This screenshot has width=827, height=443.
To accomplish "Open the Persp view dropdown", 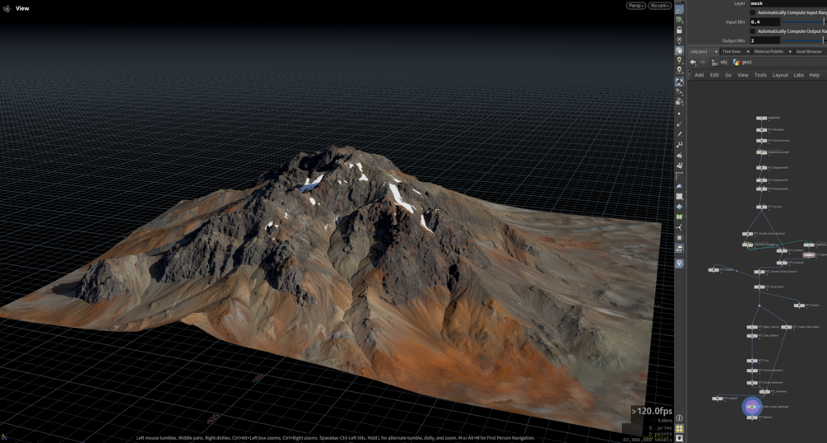I will (636, 6).
